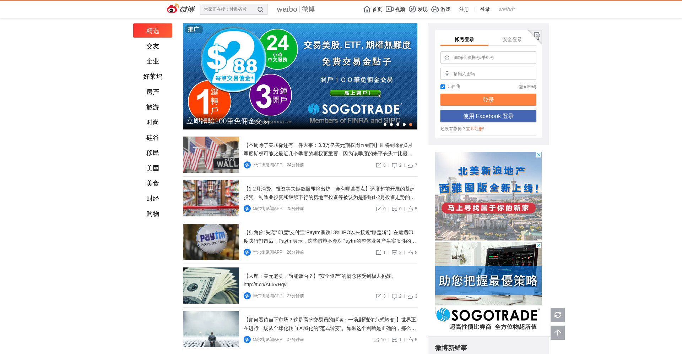The height and width of the screenshot is (354, 682).
Task: Click repost icon on Paytm post
Action: (379, 253)
